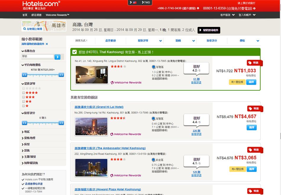Click the star rating of Ambassador Hotel
Image resolution: width=281 pixels, height=195 pixels.
[x=118, y=159]
